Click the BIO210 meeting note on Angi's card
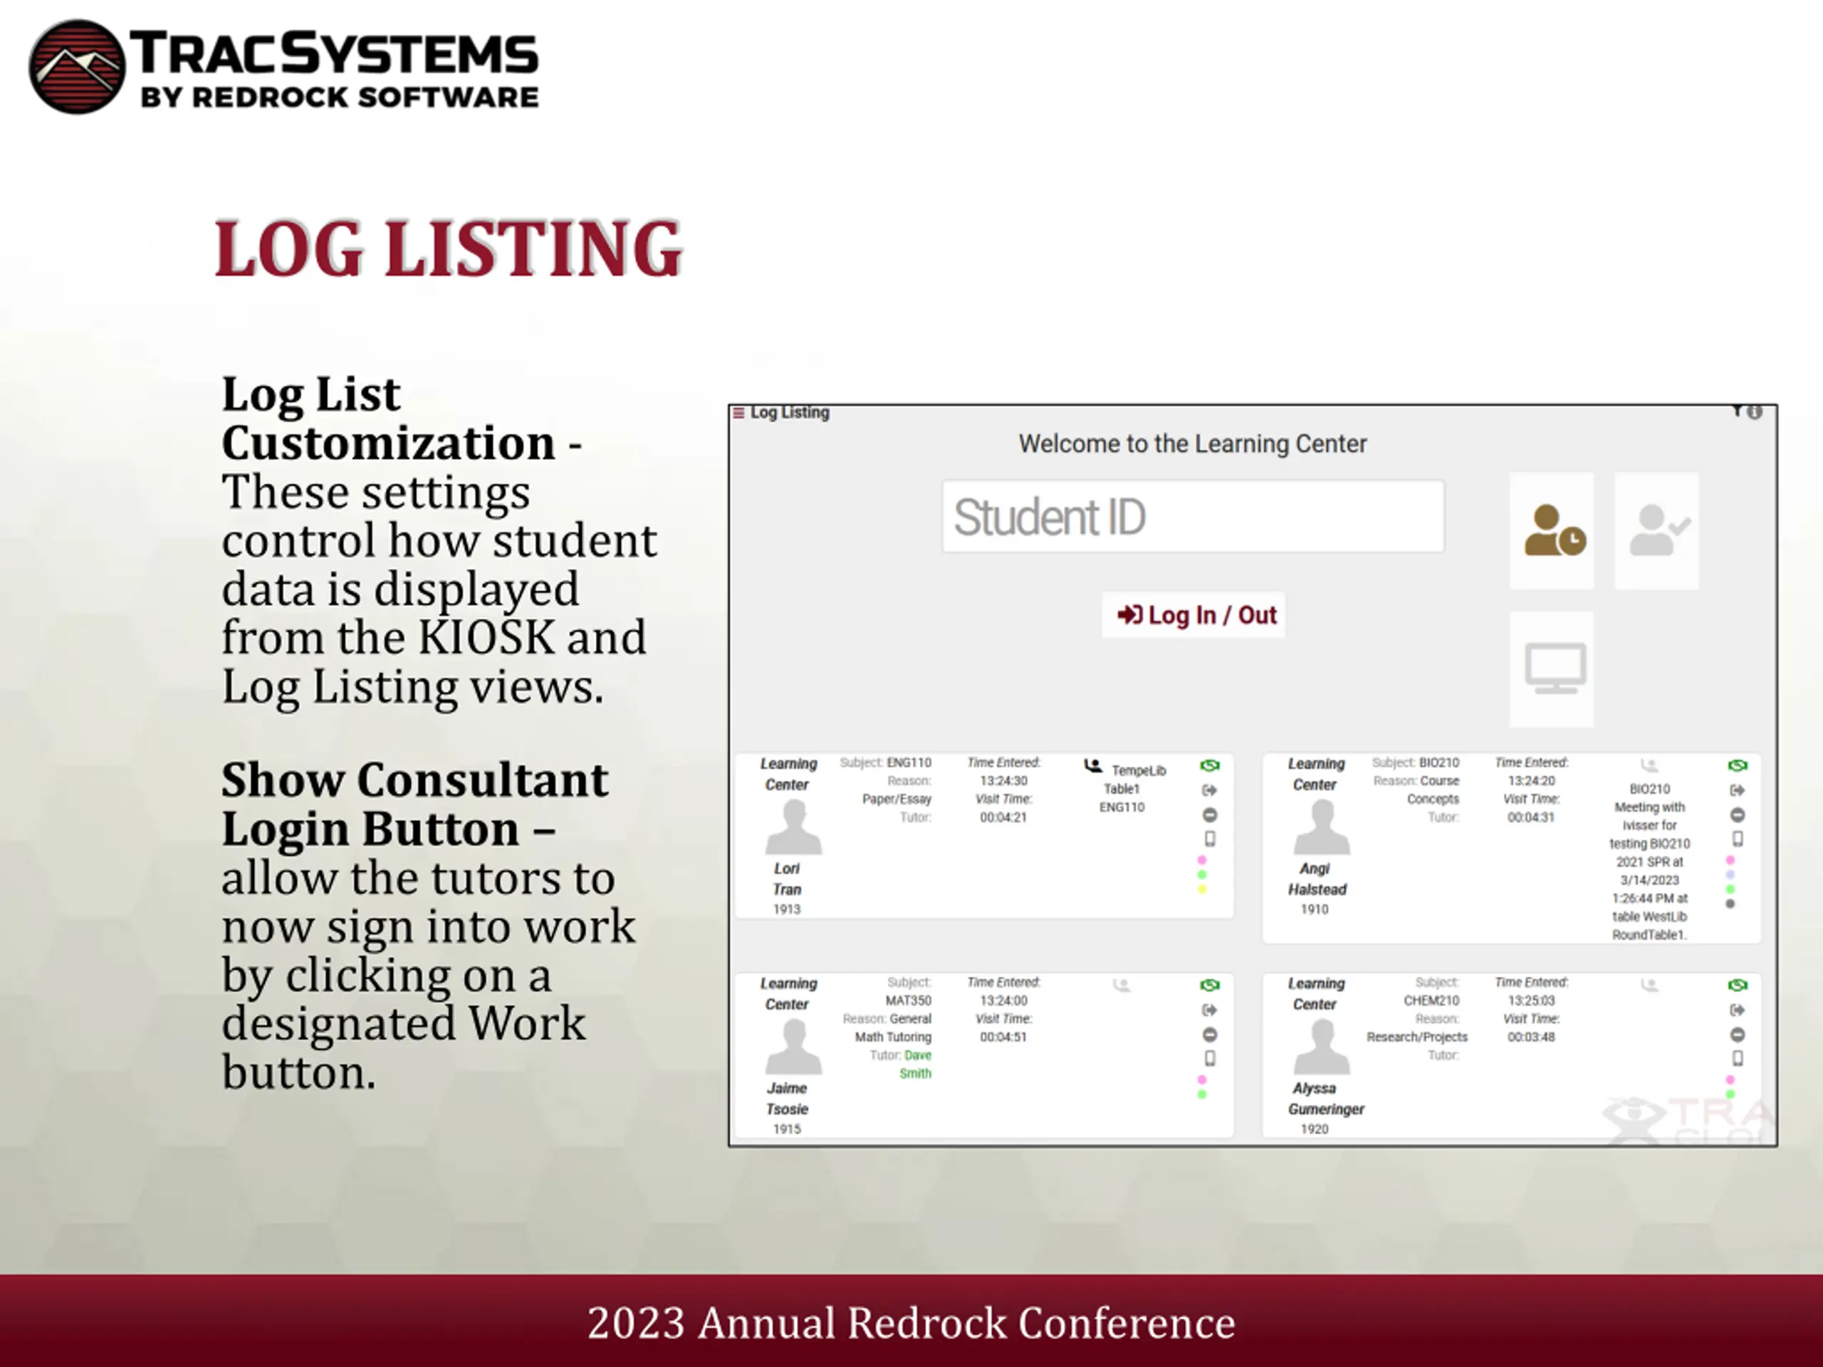1823x1367 pixels. pos(1649,862)
